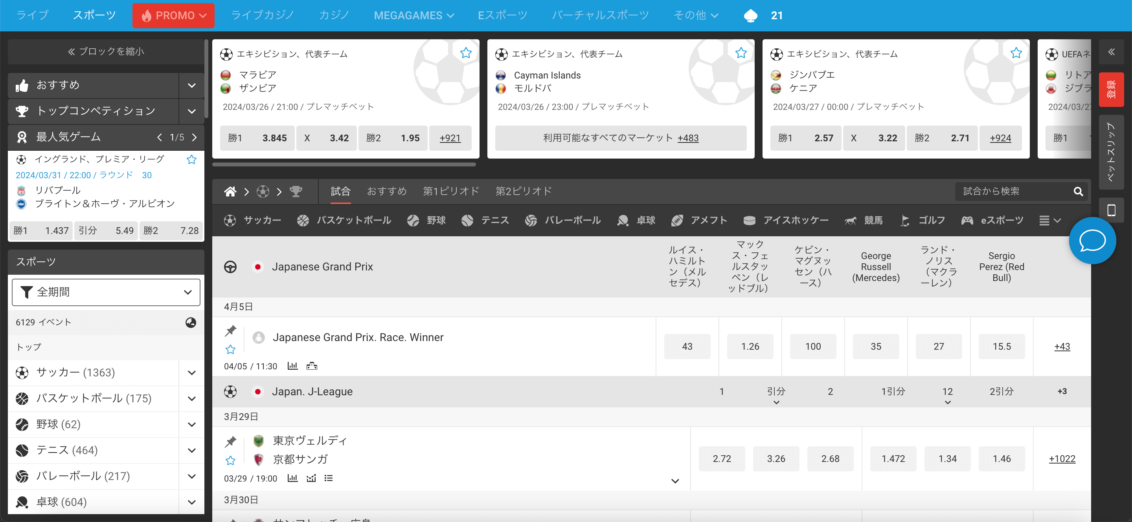Go to ライブ in top navigation
Viewport: 1132px width, 522px height.
[32, 15]
